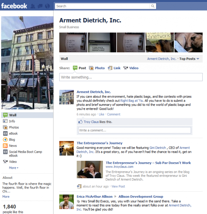Viewport: 207px width, 214px height.
Task: Select the Video share option
Action: pyautogui.click(x=131, y=68)
